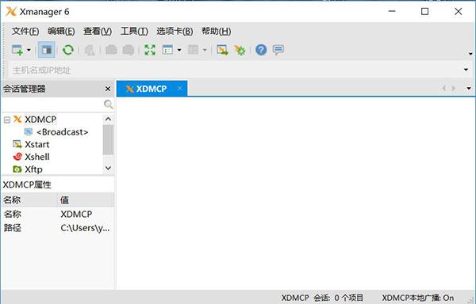The image size is (476, 304).
Task: Open the 选项卡(B) menu
Action: point(175,31)
